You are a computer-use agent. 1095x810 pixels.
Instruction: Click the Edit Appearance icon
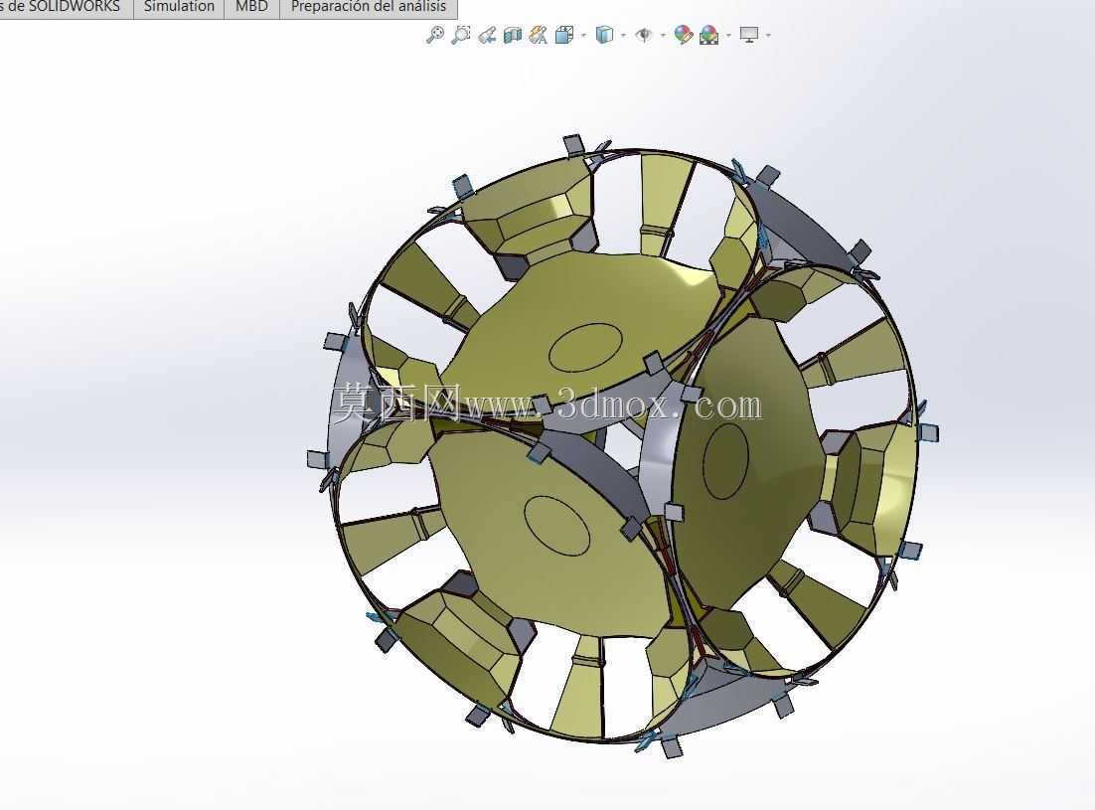pos(683,35)
